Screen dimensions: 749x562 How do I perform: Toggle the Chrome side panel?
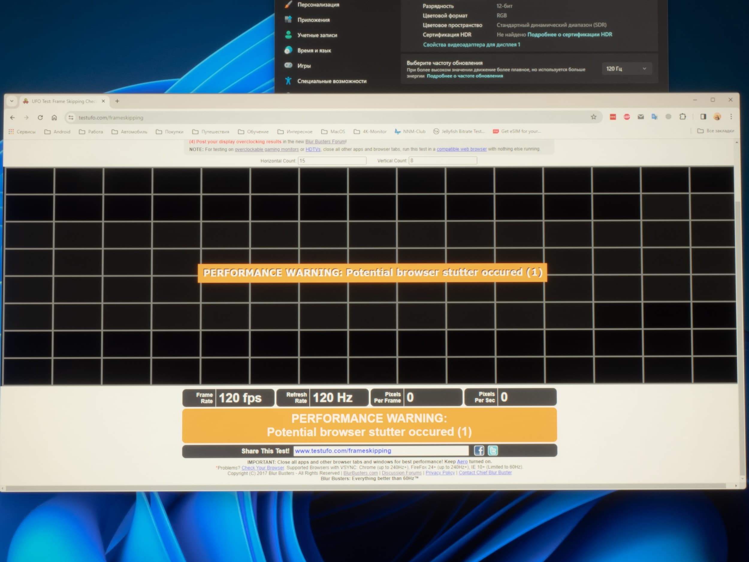pyautogui.click(x=703, y=117)
